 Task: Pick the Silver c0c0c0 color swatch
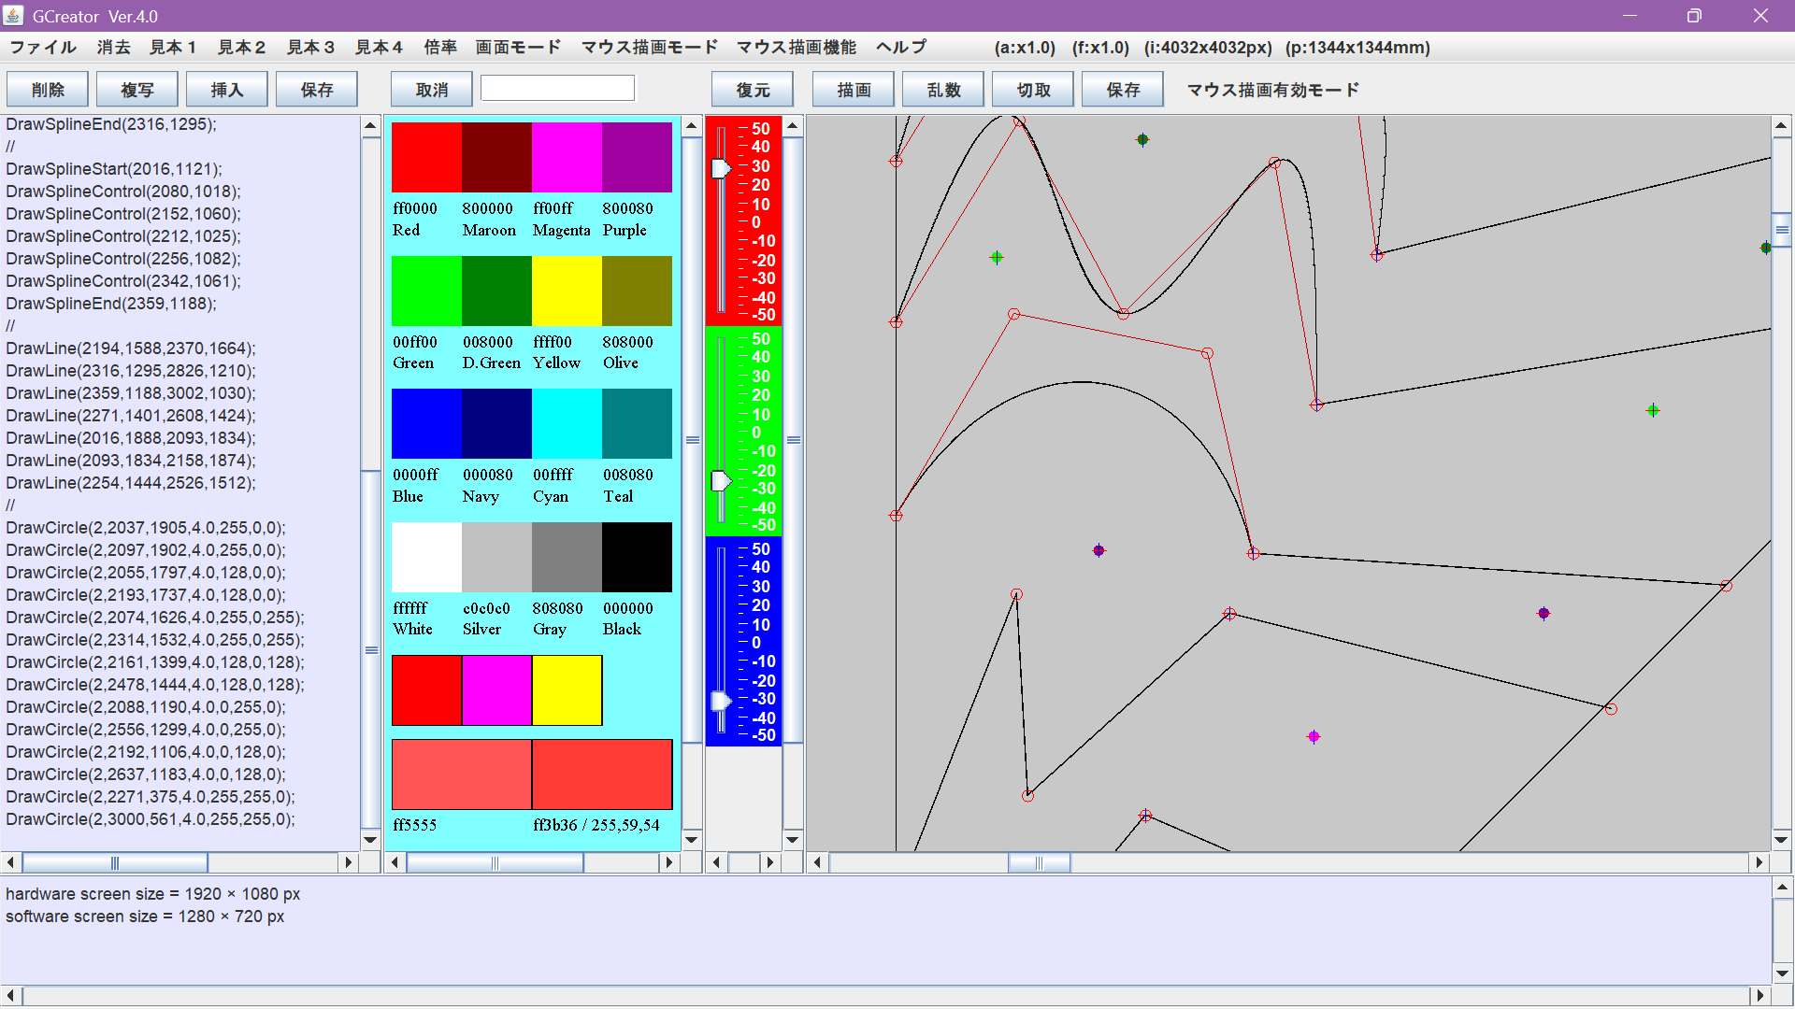pos(496,557)
